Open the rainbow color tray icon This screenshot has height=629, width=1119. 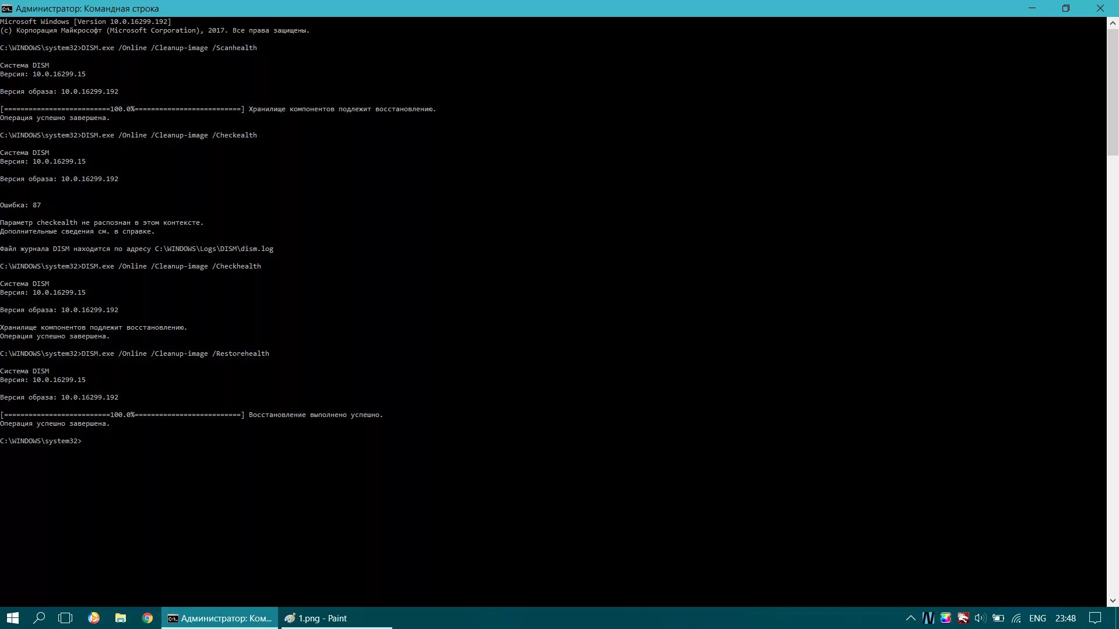click(945, 618)
